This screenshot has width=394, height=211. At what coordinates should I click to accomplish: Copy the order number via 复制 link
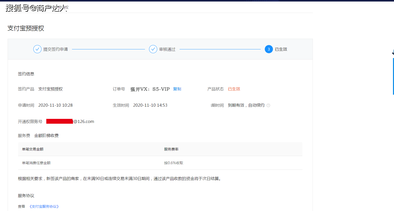[x=177, y=89]
